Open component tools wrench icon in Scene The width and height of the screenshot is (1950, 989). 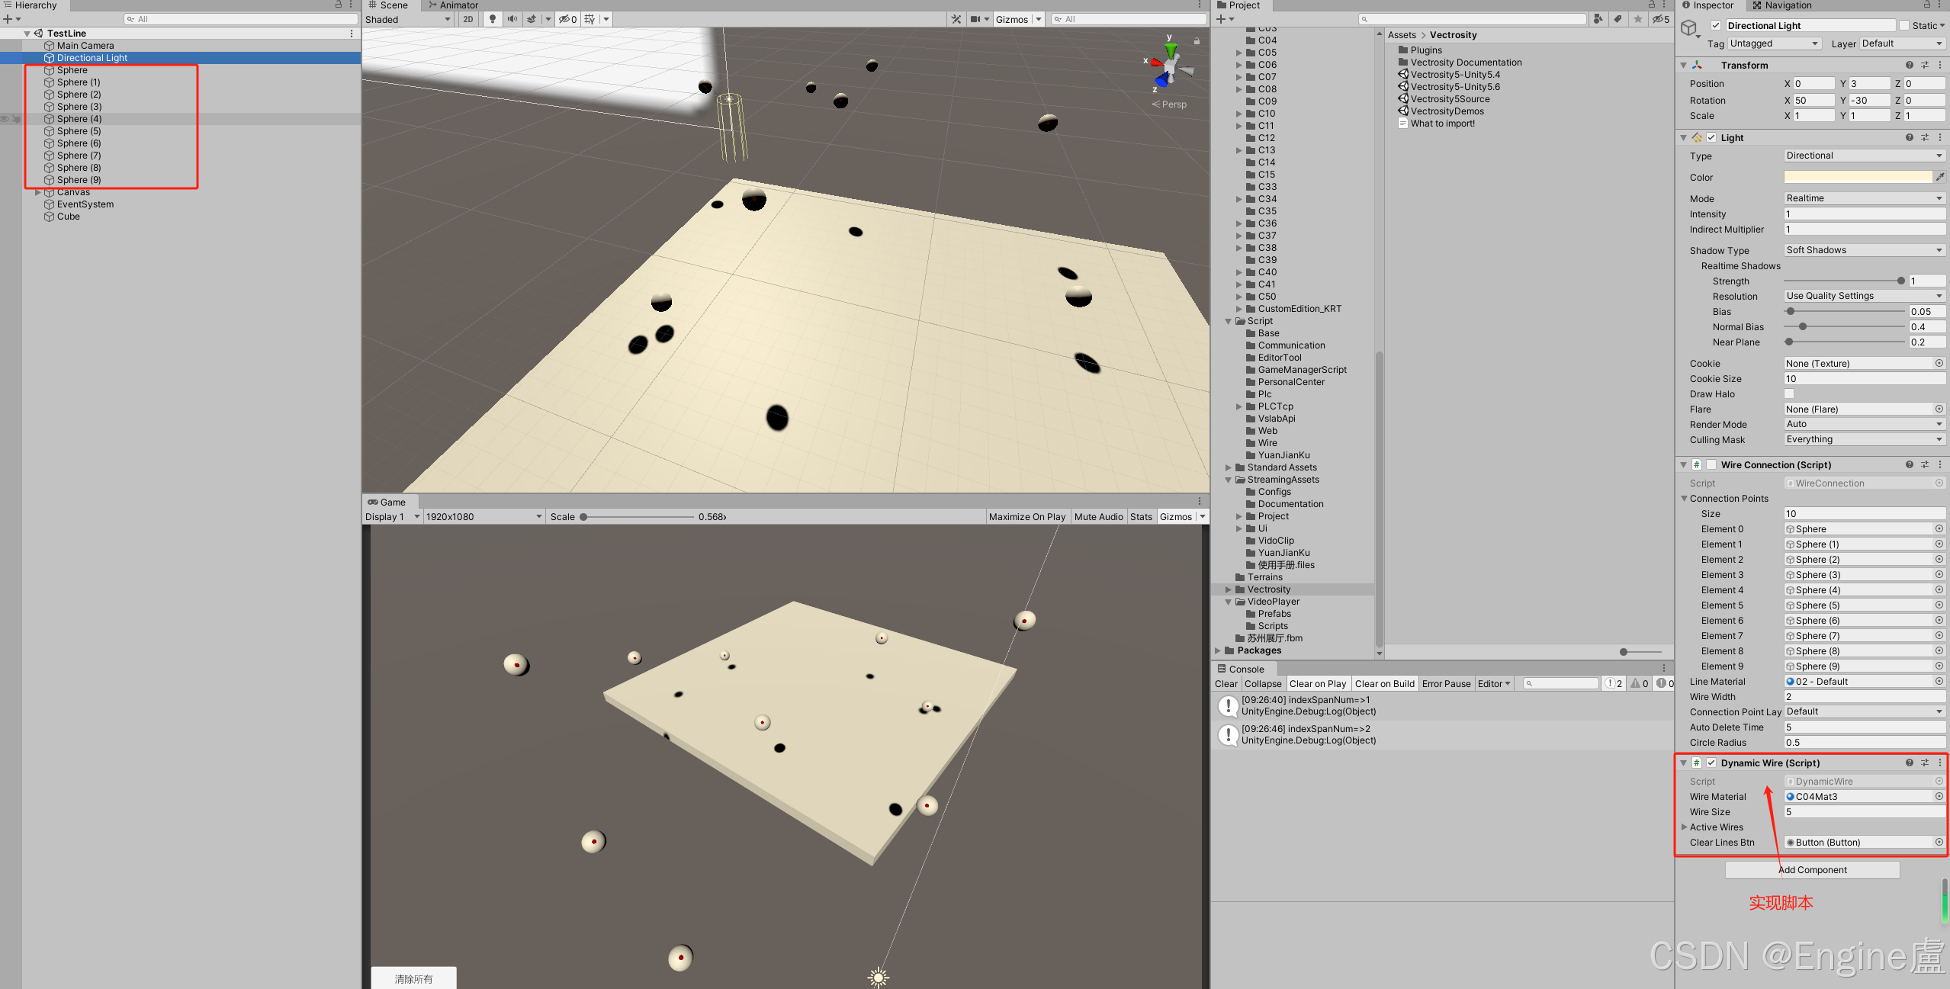[956, 19]
